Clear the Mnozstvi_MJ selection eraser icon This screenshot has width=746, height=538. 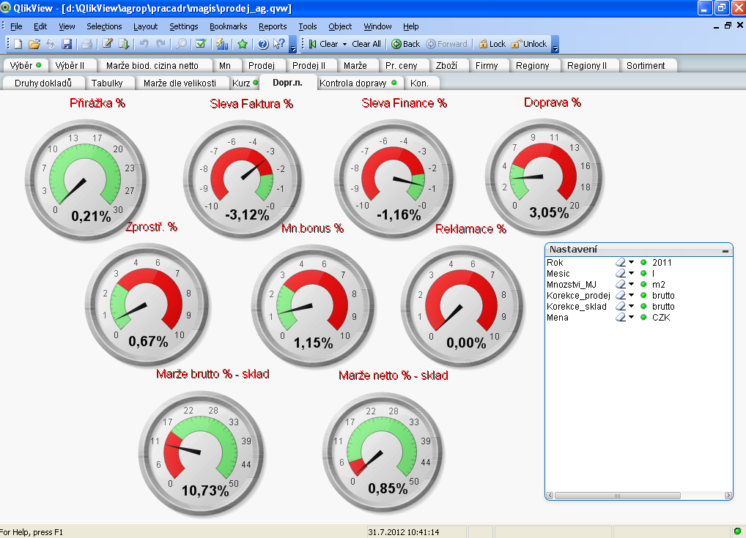pos(620,284)
